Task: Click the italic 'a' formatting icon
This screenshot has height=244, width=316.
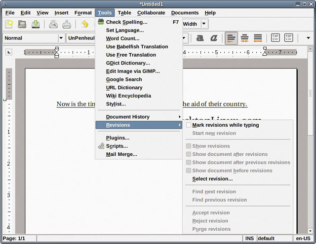Action: [x=214, y=38]
